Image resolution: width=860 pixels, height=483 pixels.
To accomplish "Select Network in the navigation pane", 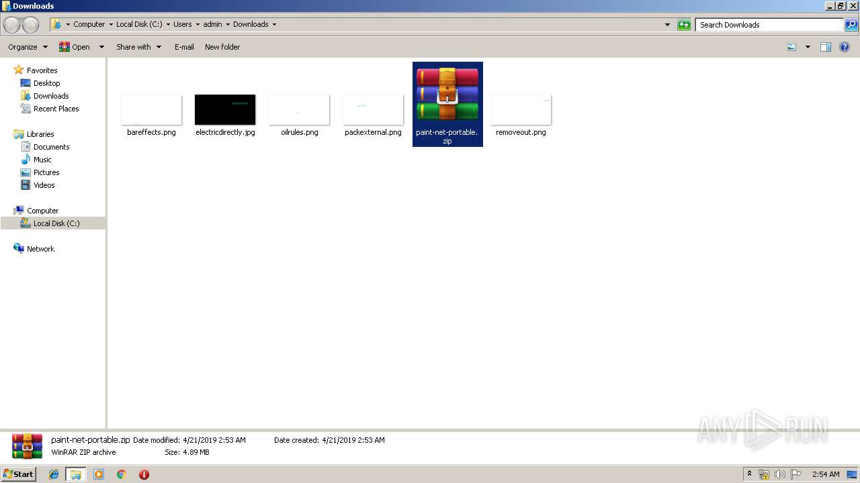I will point(40,249).
